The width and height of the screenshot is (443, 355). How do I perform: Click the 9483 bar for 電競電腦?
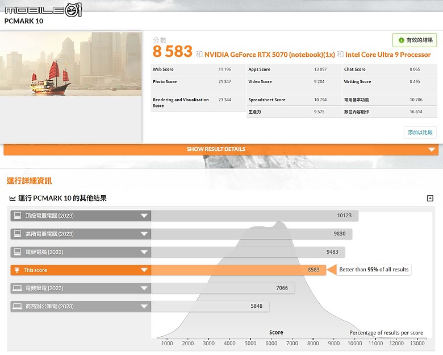coord(248,252)
